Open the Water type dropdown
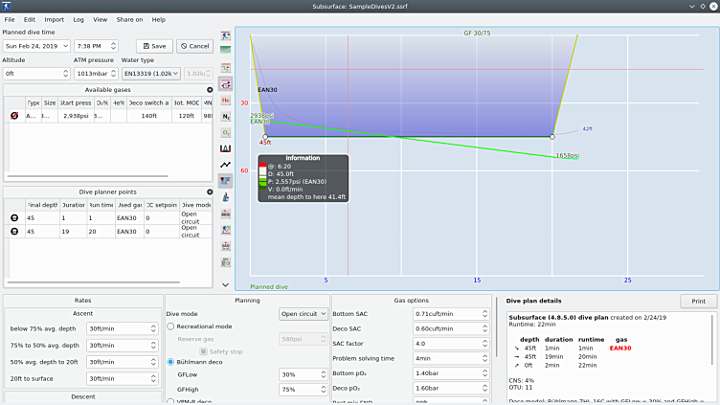 tap(150, 73)
